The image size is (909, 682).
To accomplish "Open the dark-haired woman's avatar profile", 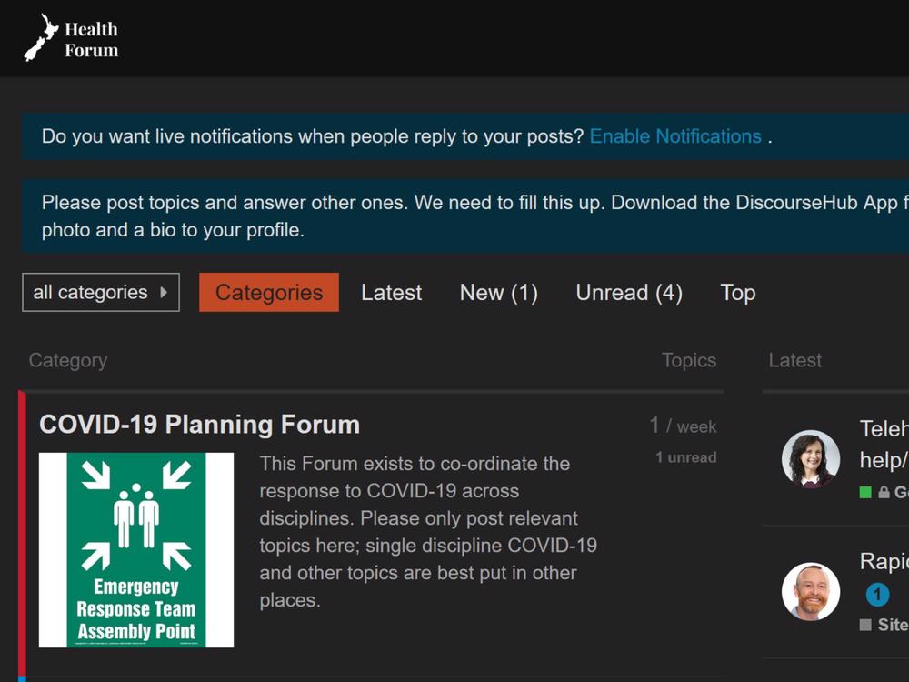I will tap(810, 458).
